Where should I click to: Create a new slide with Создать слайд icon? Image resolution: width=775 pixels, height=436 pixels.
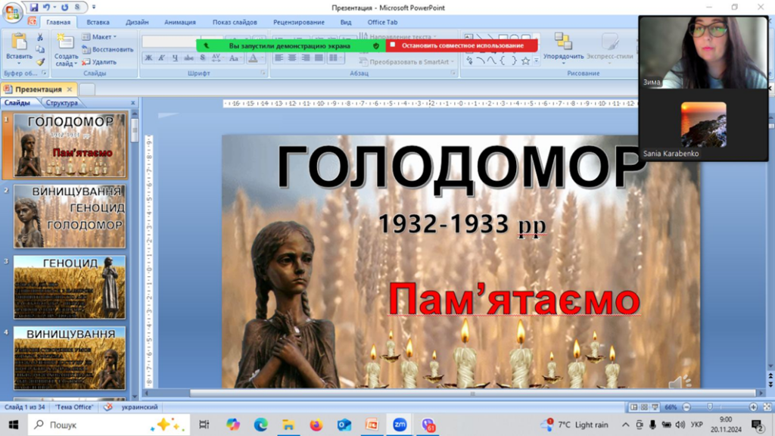pyautogui.click(x=65, y=42)
